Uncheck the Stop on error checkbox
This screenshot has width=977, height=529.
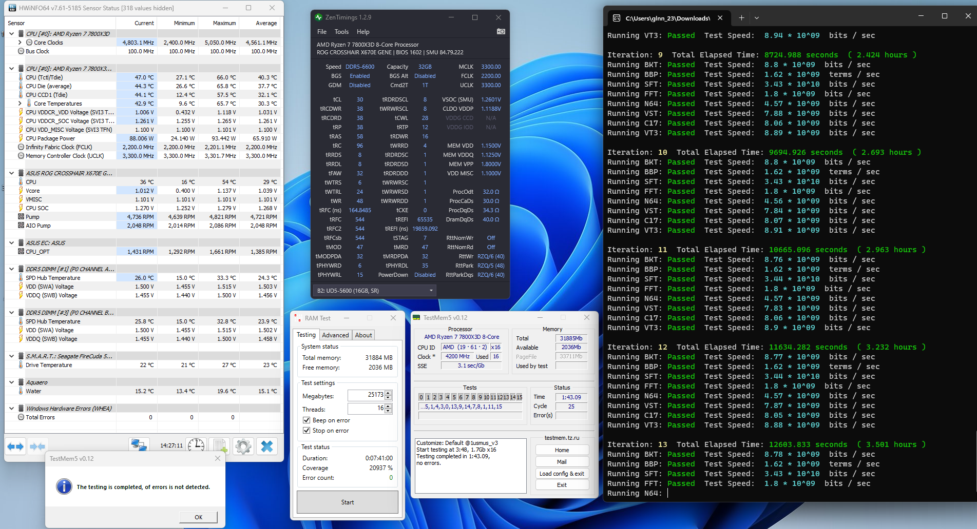(306, 431)
